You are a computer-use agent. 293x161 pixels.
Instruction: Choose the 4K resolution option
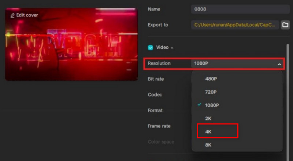click(208, 131)
